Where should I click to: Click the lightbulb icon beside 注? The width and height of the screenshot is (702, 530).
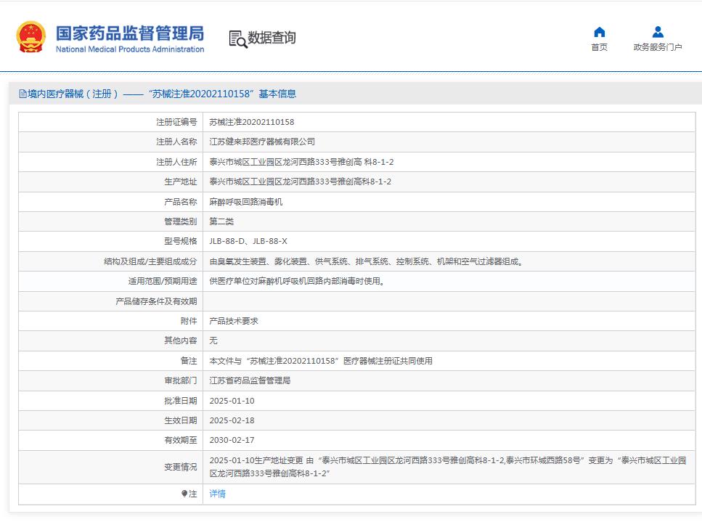[x=184, y=494]
